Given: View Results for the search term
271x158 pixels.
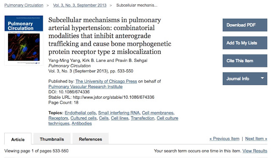Looking at the screenshot, I should [x=255, y=151].
